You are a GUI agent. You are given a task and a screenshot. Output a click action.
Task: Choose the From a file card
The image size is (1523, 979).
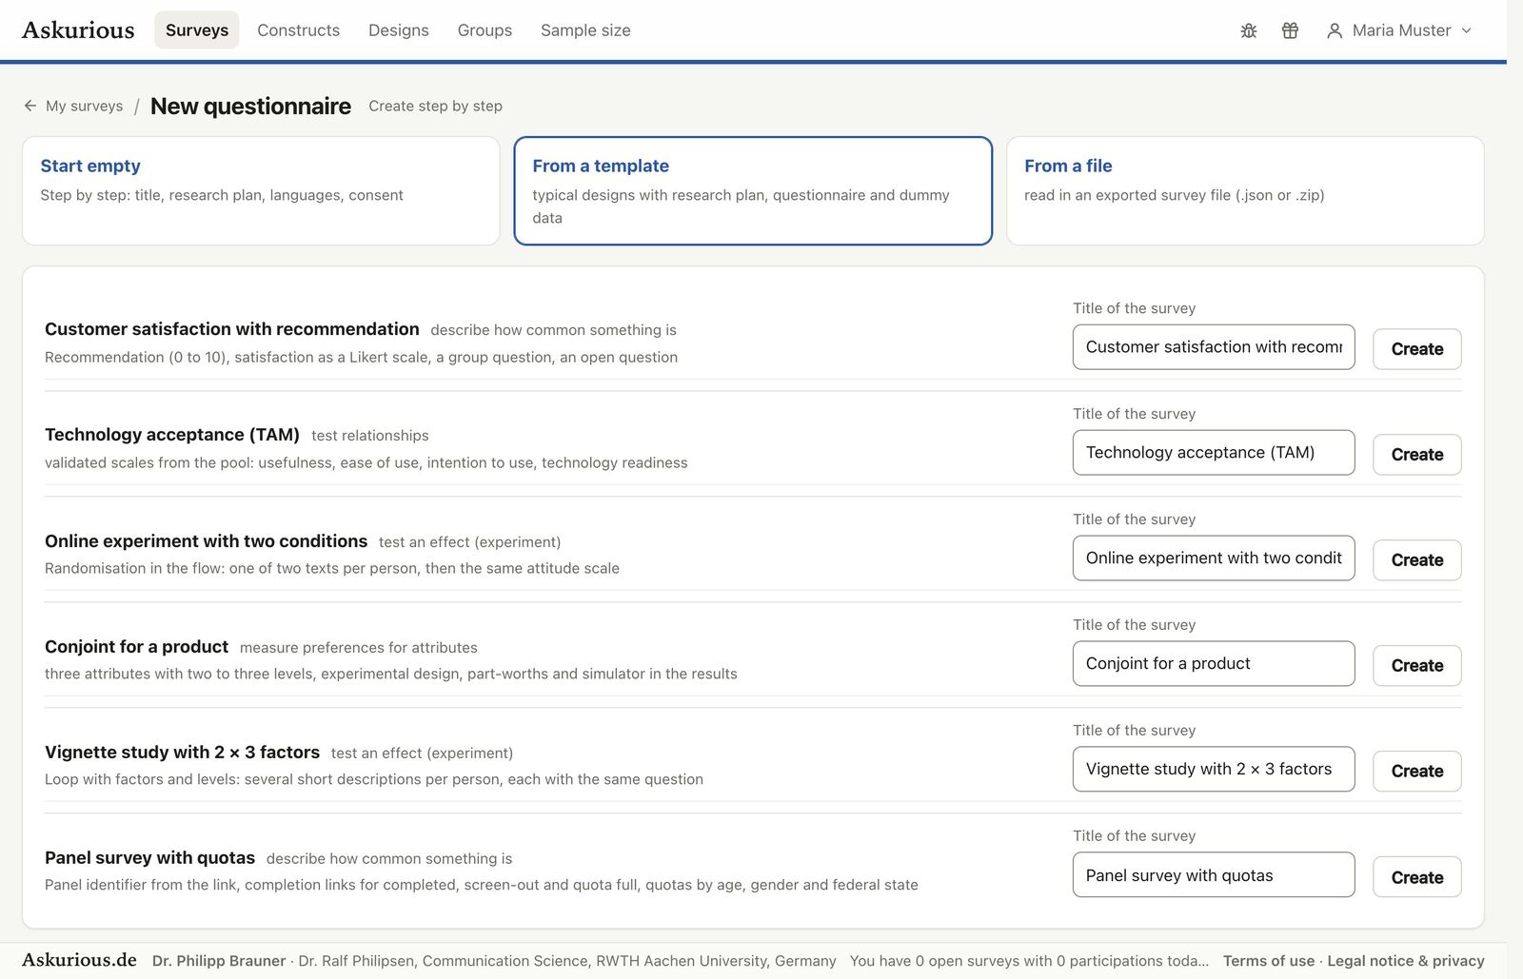(1245, 190)
